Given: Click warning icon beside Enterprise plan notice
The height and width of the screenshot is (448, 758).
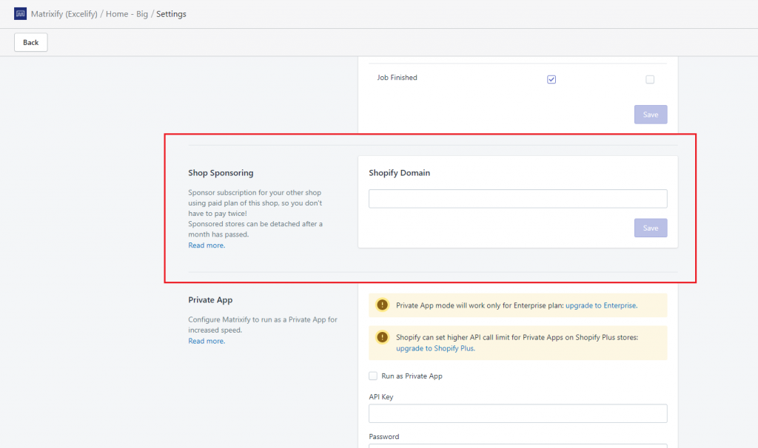Looking at the screenshot, I should coord(383,305).
